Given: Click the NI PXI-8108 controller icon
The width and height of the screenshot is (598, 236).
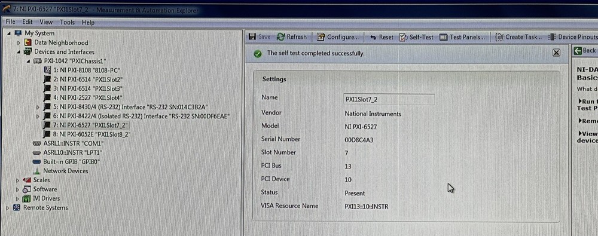Looking at the screenshot, I should (47, 70).
